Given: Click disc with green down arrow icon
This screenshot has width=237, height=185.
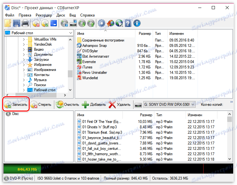Looking at the screenshot, I should pos(82,23).
